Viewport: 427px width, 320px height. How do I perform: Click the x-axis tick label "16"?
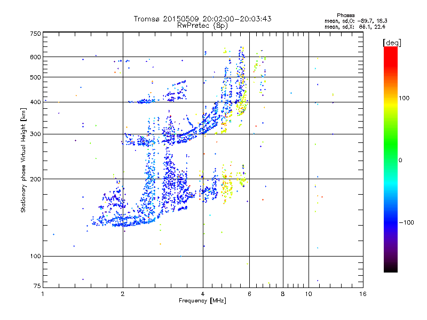click(x=363, y=294)
